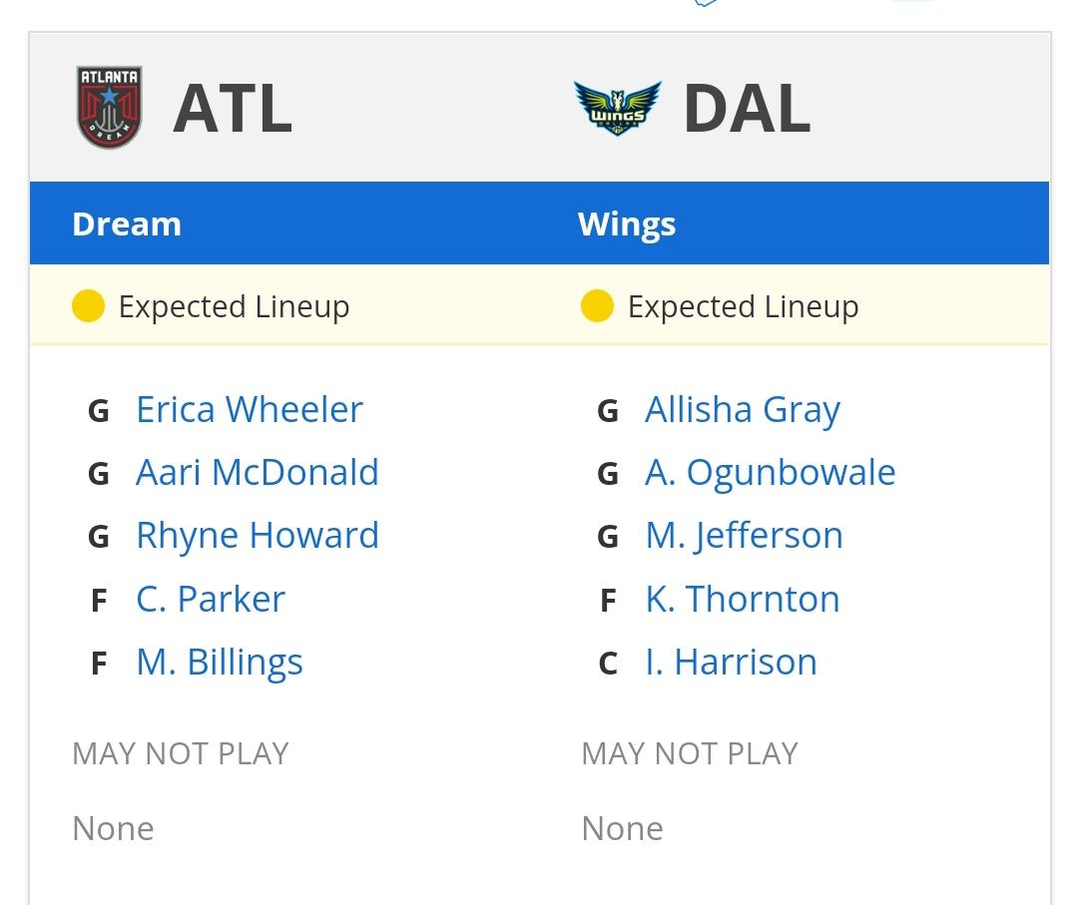Select A. Ogunbowale in the Wings lineup
1078x905 pixels.
click(x=770, y=472)
